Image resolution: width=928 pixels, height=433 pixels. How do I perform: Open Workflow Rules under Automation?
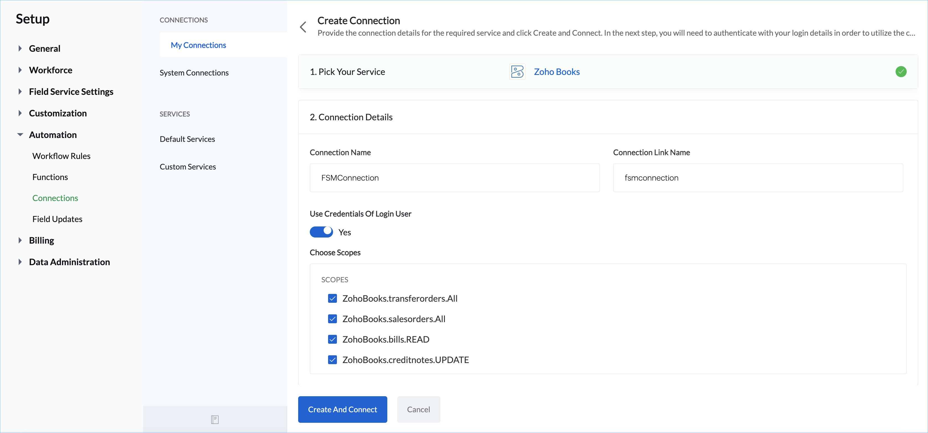[x=61, y=156]
